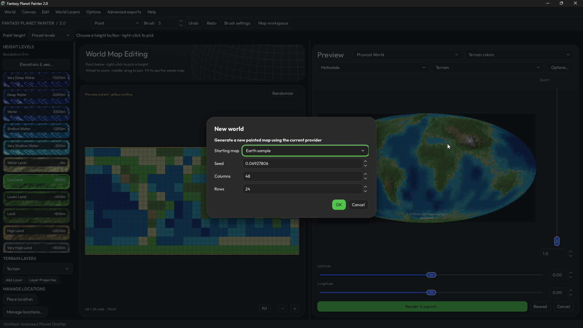Click Fit to show whole map
Viewport: 583px width, 328px height.
pos(264,309)
